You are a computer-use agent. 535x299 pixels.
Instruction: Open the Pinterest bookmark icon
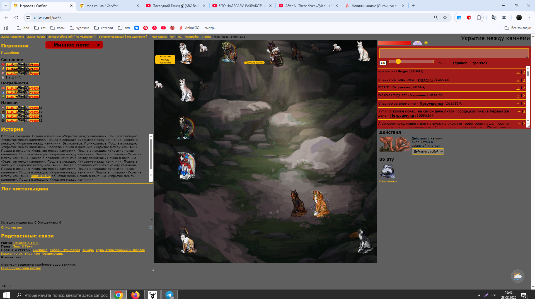pos(146,28)
